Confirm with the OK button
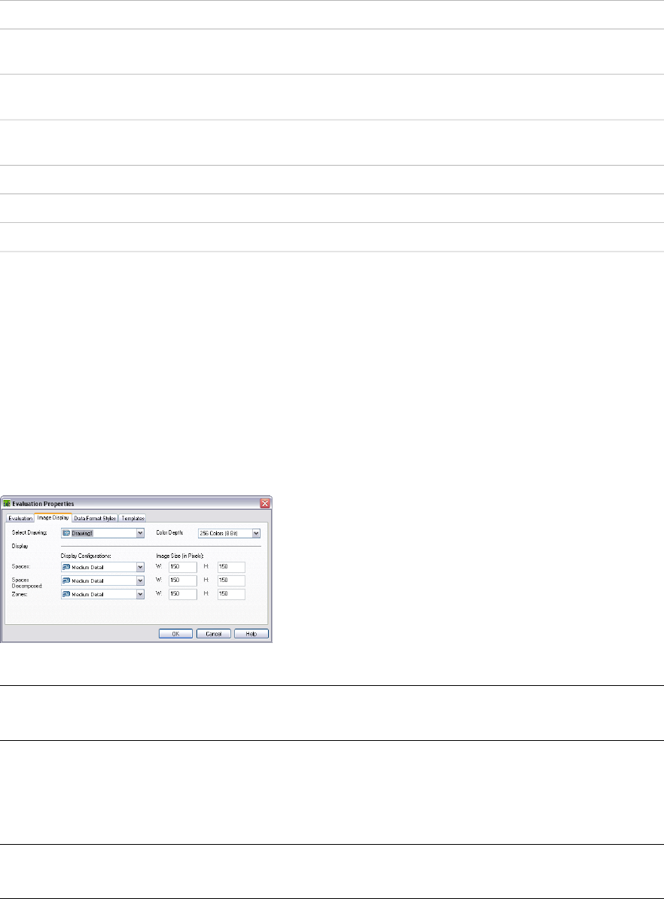This screenshot has height=899, width=664. [x=175, y=633]
